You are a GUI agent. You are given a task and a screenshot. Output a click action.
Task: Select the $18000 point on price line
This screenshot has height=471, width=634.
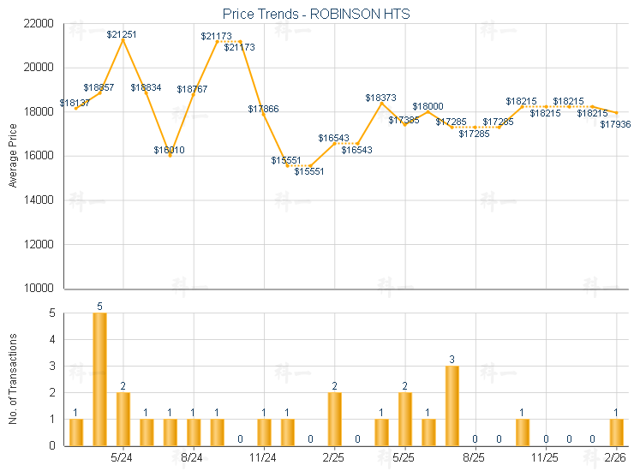click(x=428, y=111)
